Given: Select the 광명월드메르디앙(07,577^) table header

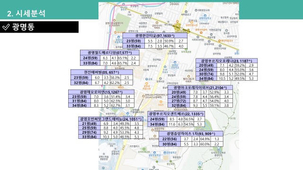Looking at the screenshot, I should [110, 52].
